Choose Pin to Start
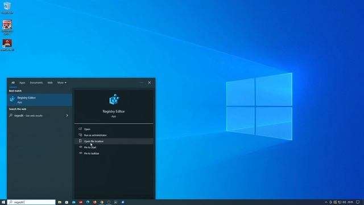 pyautogui.click(x=114, y=147)
